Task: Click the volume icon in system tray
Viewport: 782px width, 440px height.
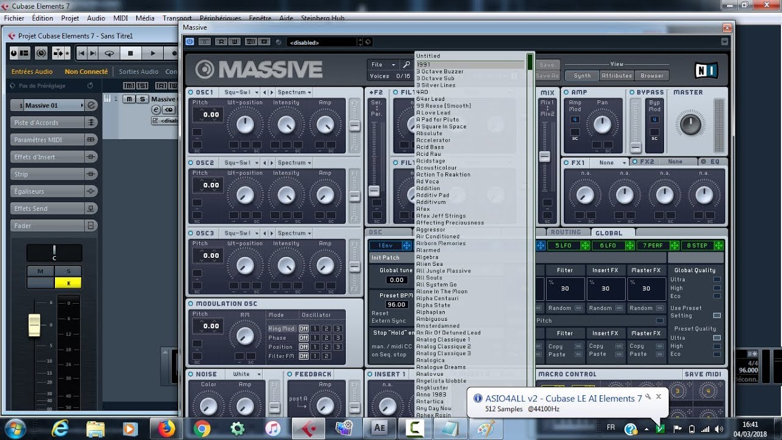Action: (x=718, y=428)
